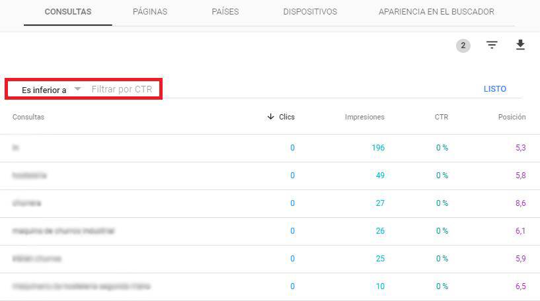Click the active filters count badge

pos(463,46)
